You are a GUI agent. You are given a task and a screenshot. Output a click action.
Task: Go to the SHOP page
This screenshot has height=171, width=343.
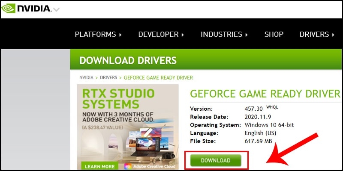[274, 34]
